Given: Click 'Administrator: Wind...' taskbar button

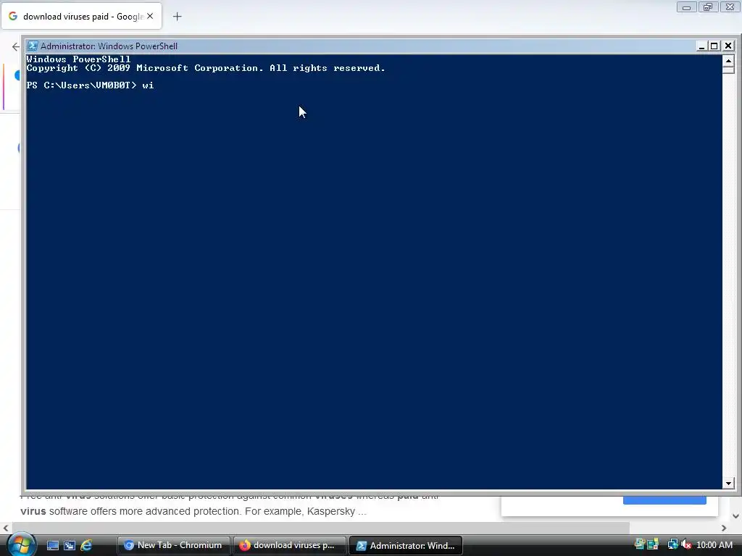Looking at the screenshot, I should (x=406, y=545).
